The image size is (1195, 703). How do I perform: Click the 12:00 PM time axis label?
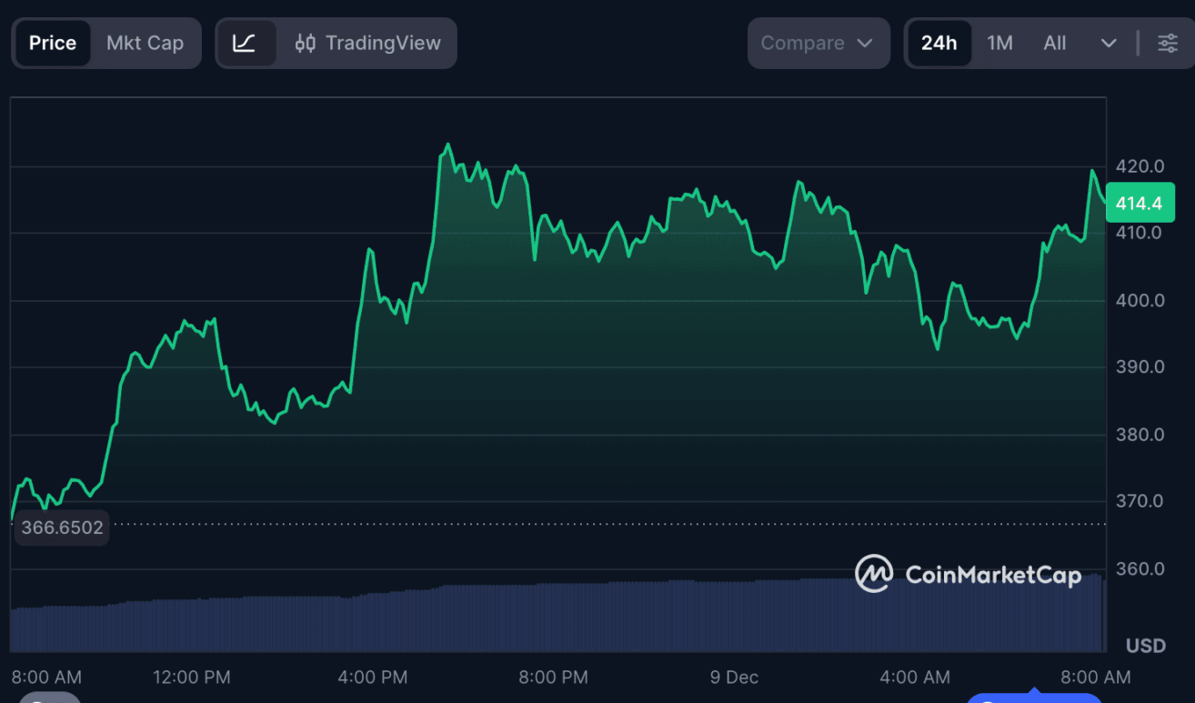pos(192,677)
